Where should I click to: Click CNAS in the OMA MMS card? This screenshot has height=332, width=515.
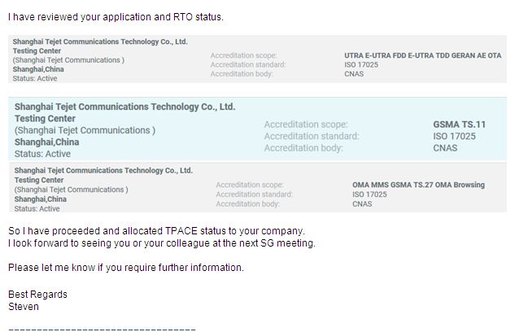click(362, 204)
